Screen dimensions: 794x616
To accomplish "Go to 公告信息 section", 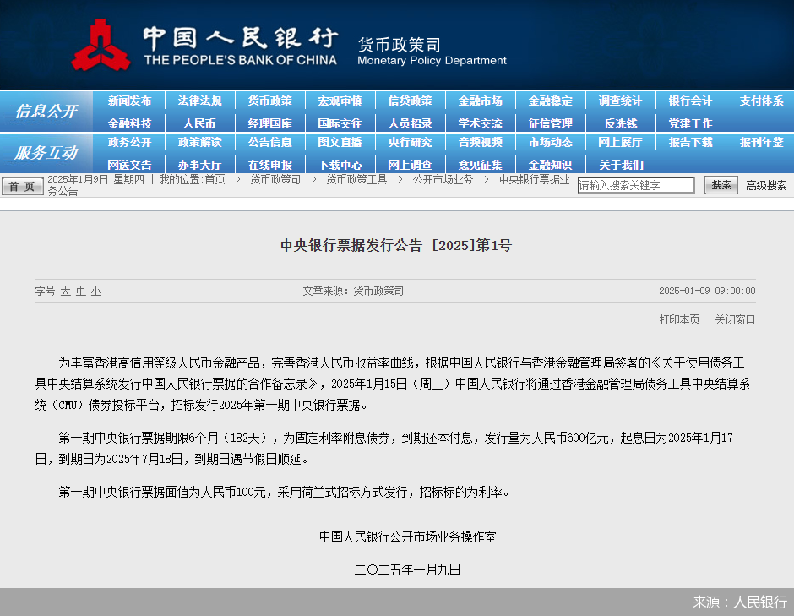I will 269,142.
